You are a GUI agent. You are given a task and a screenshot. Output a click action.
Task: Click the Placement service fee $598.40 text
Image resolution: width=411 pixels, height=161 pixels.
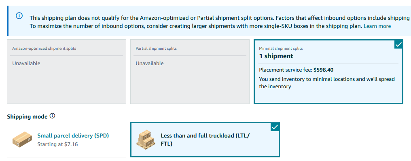[x=296, y=70]
